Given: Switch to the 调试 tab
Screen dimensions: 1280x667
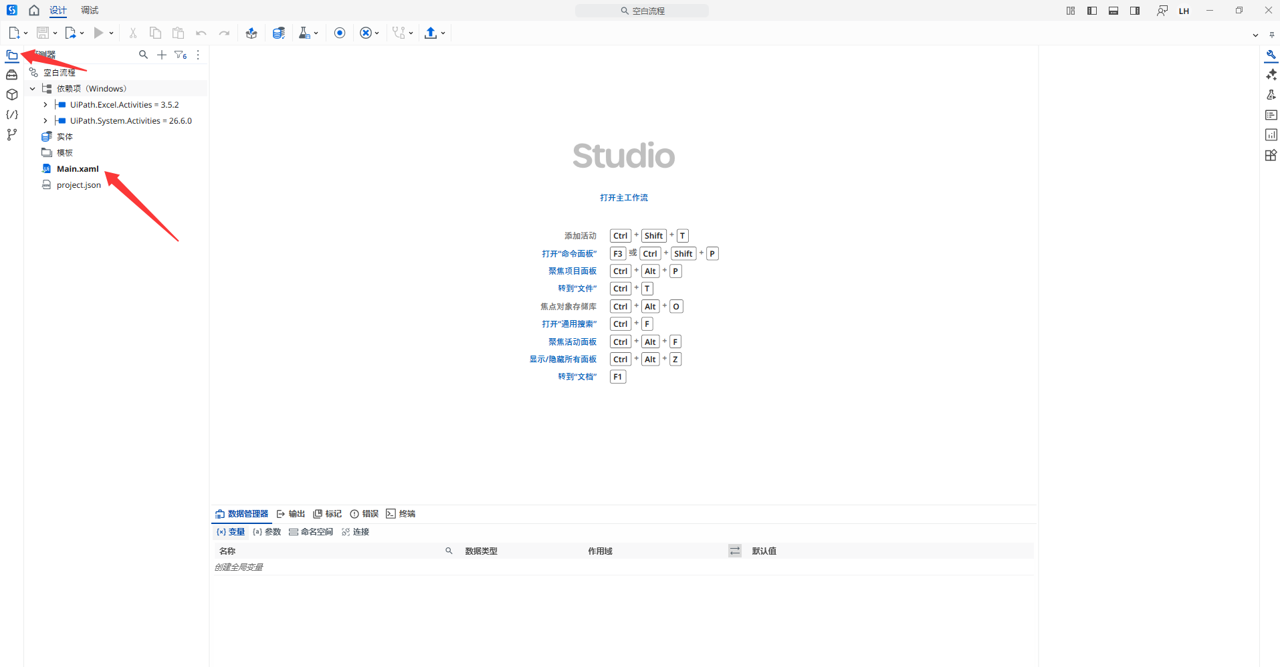Looking at the screenshot, I should tap(90, 10).
